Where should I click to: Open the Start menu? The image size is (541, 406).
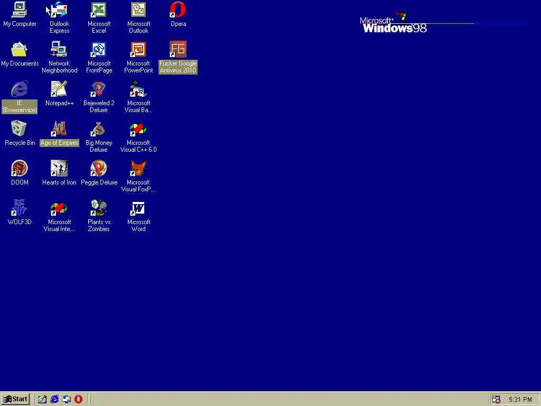pyautogui.click(x=15, y=400)
